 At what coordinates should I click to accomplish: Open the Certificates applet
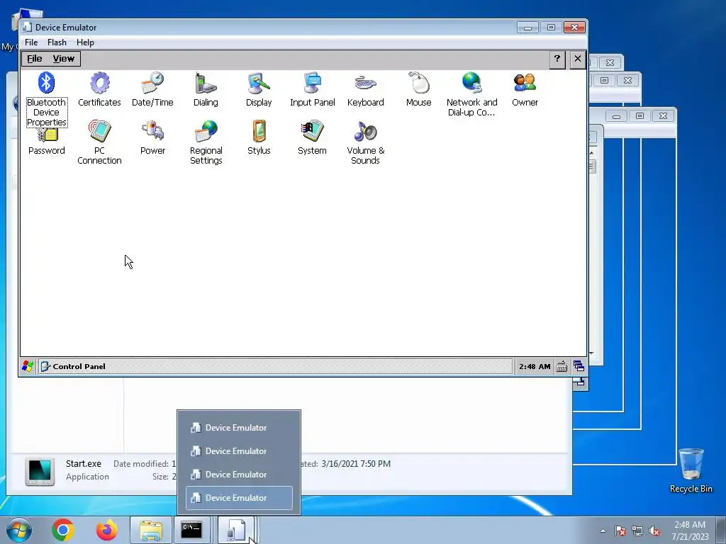pyautogui.click(x=99, y=90)
